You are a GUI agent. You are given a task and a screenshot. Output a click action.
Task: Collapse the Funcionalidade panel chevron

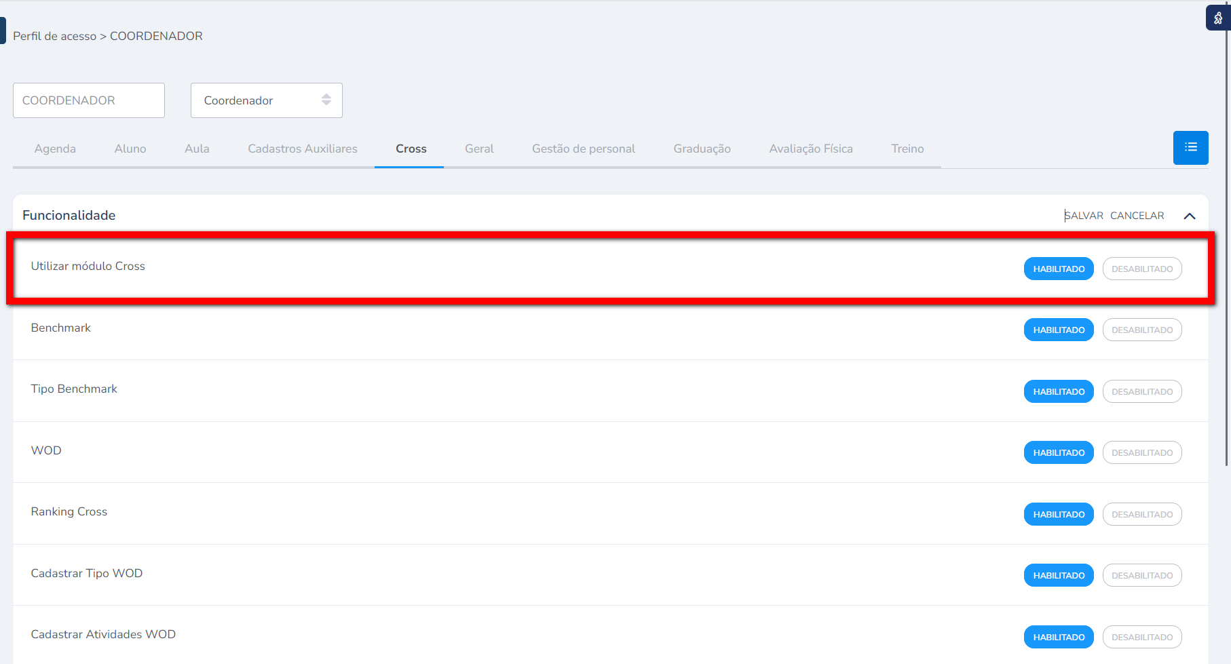tap(1189, 216)
